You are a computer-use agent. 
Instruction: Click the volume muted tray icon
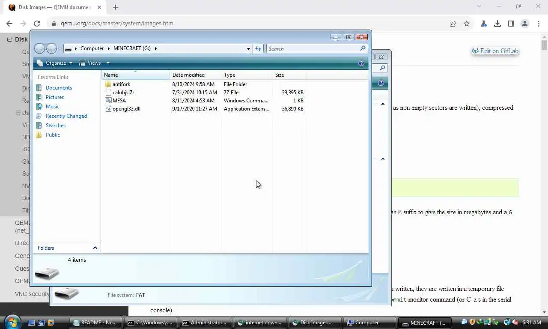coord(515,323)
